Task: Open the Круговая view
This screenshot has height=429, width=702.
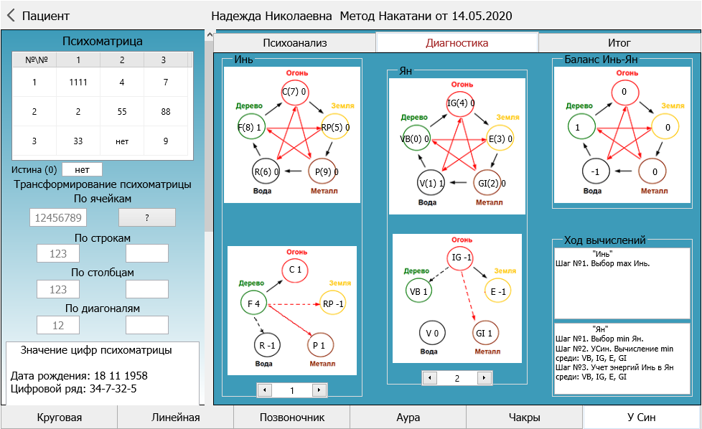Action: click(x=60, y=417)
